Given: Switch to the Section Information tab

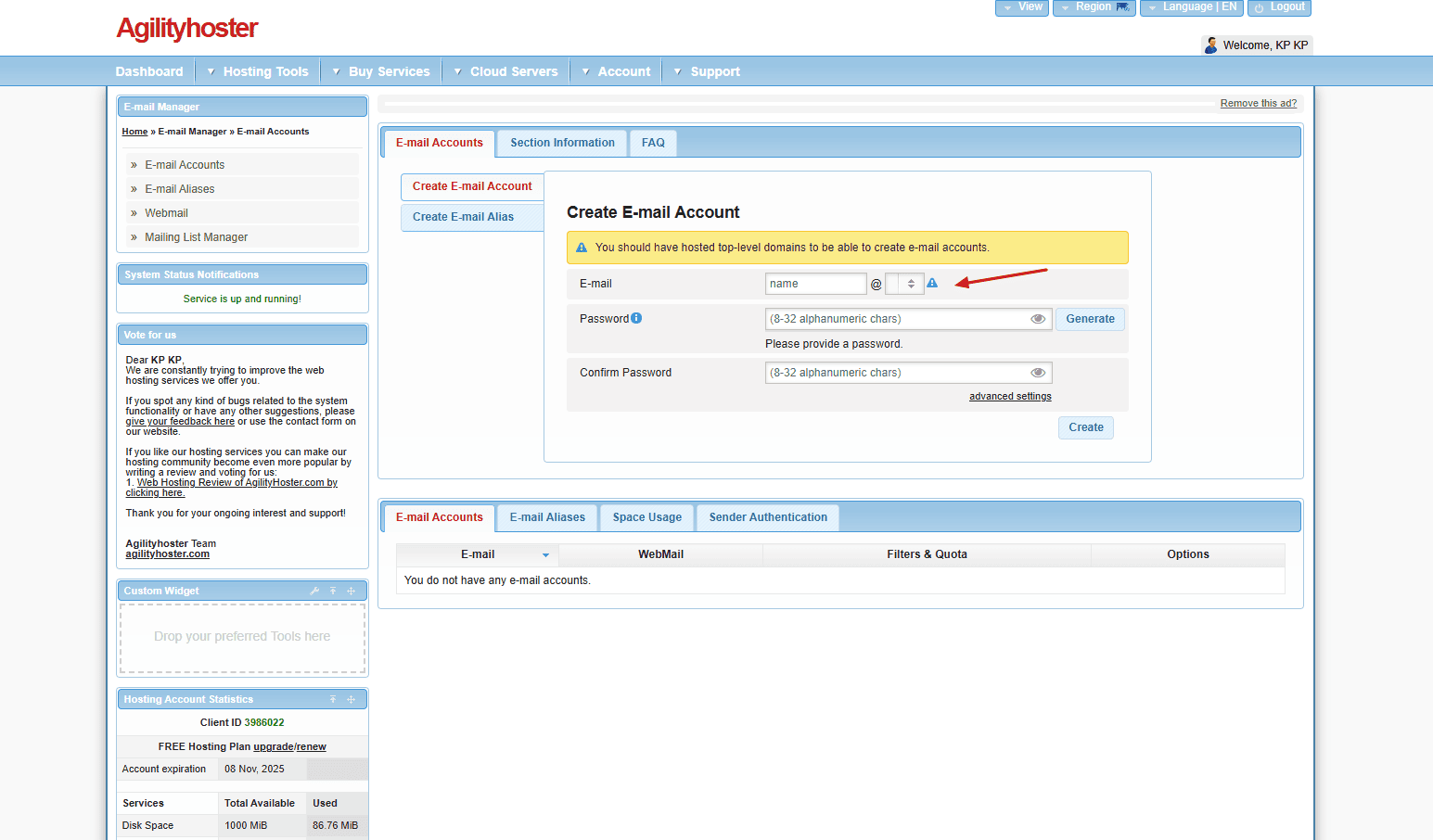Looking at the screenshot, I should [562, 143].
